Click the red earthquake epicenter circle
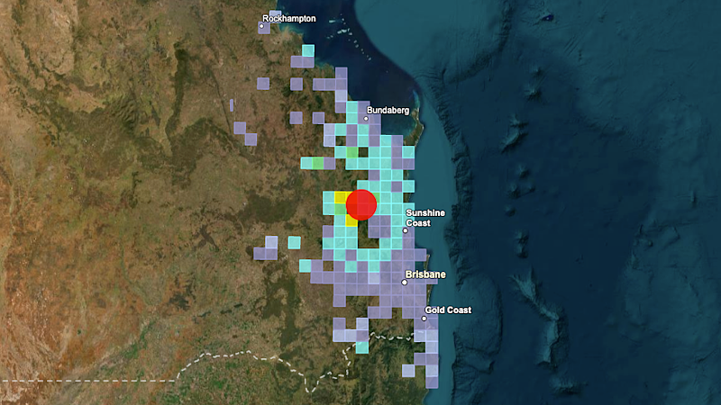 [361, 205]
